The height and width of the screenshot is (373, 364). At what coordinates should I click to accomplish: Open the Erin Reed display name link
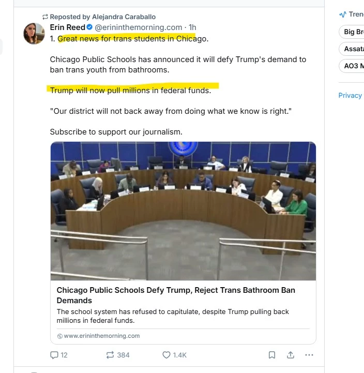pyautogui.click(x=67, y=27)
